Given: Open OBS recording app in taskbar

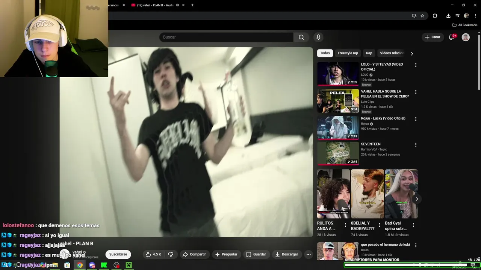Looking at the screenshot, I should (x=116, y=265).
